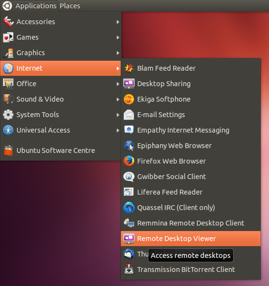Expand the Office submenu arrow
Viewport: 269px width, 286px height.
click(118, 84)
